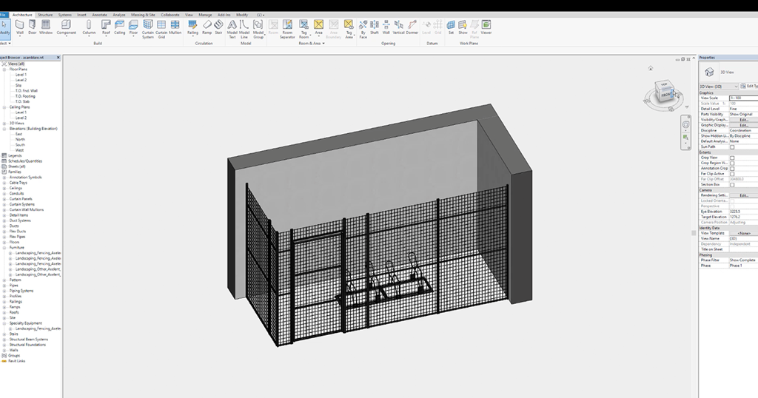Open the Collaborate ribbon tab

click(x=170, y=15)
